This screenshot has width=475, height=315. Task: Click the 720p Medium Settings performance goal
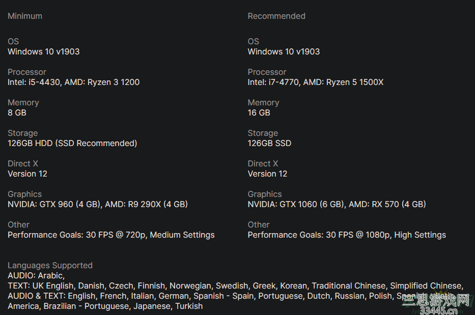111,235
